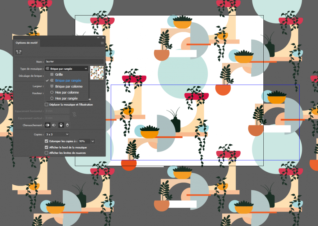The height and width of the screenshot is (226, 318).
Task: Collapse the pattern options panel with double arrows
Action: 98,38
